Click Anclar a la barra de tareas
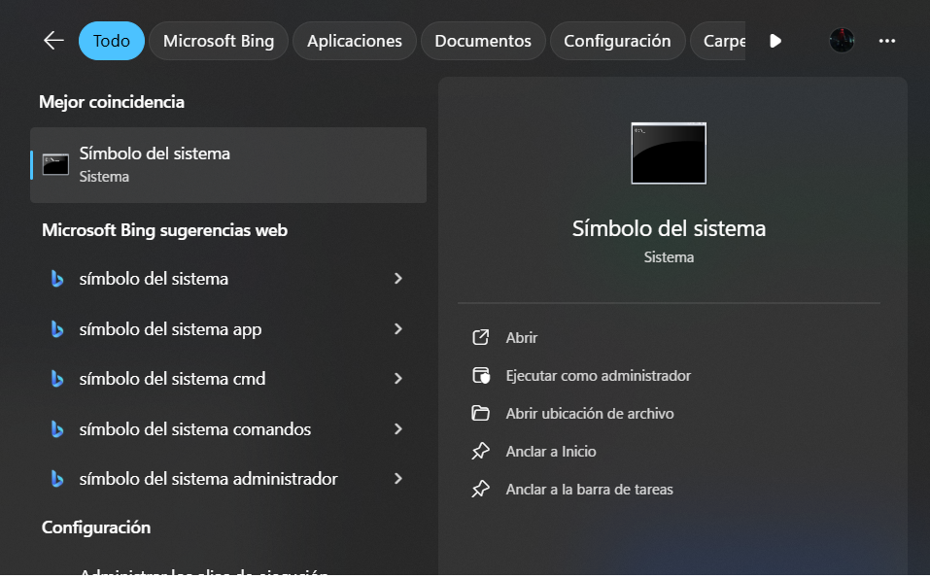The image size is (930, 578). point(589,490)
